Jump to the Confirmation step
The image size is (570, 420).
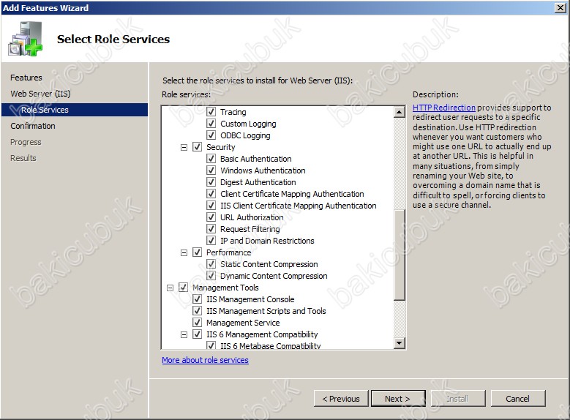coord(33,126)
